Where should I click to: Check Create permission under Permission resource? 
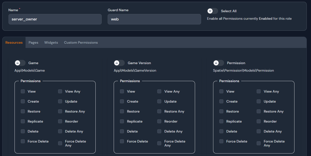click(x=221, y=101)
